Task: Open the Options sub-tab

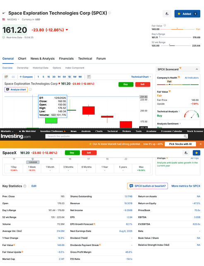Action: click(x=57, y=68)
